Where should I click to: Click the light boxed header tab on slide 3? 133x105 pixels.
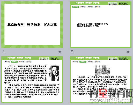(x=44, y=58)
